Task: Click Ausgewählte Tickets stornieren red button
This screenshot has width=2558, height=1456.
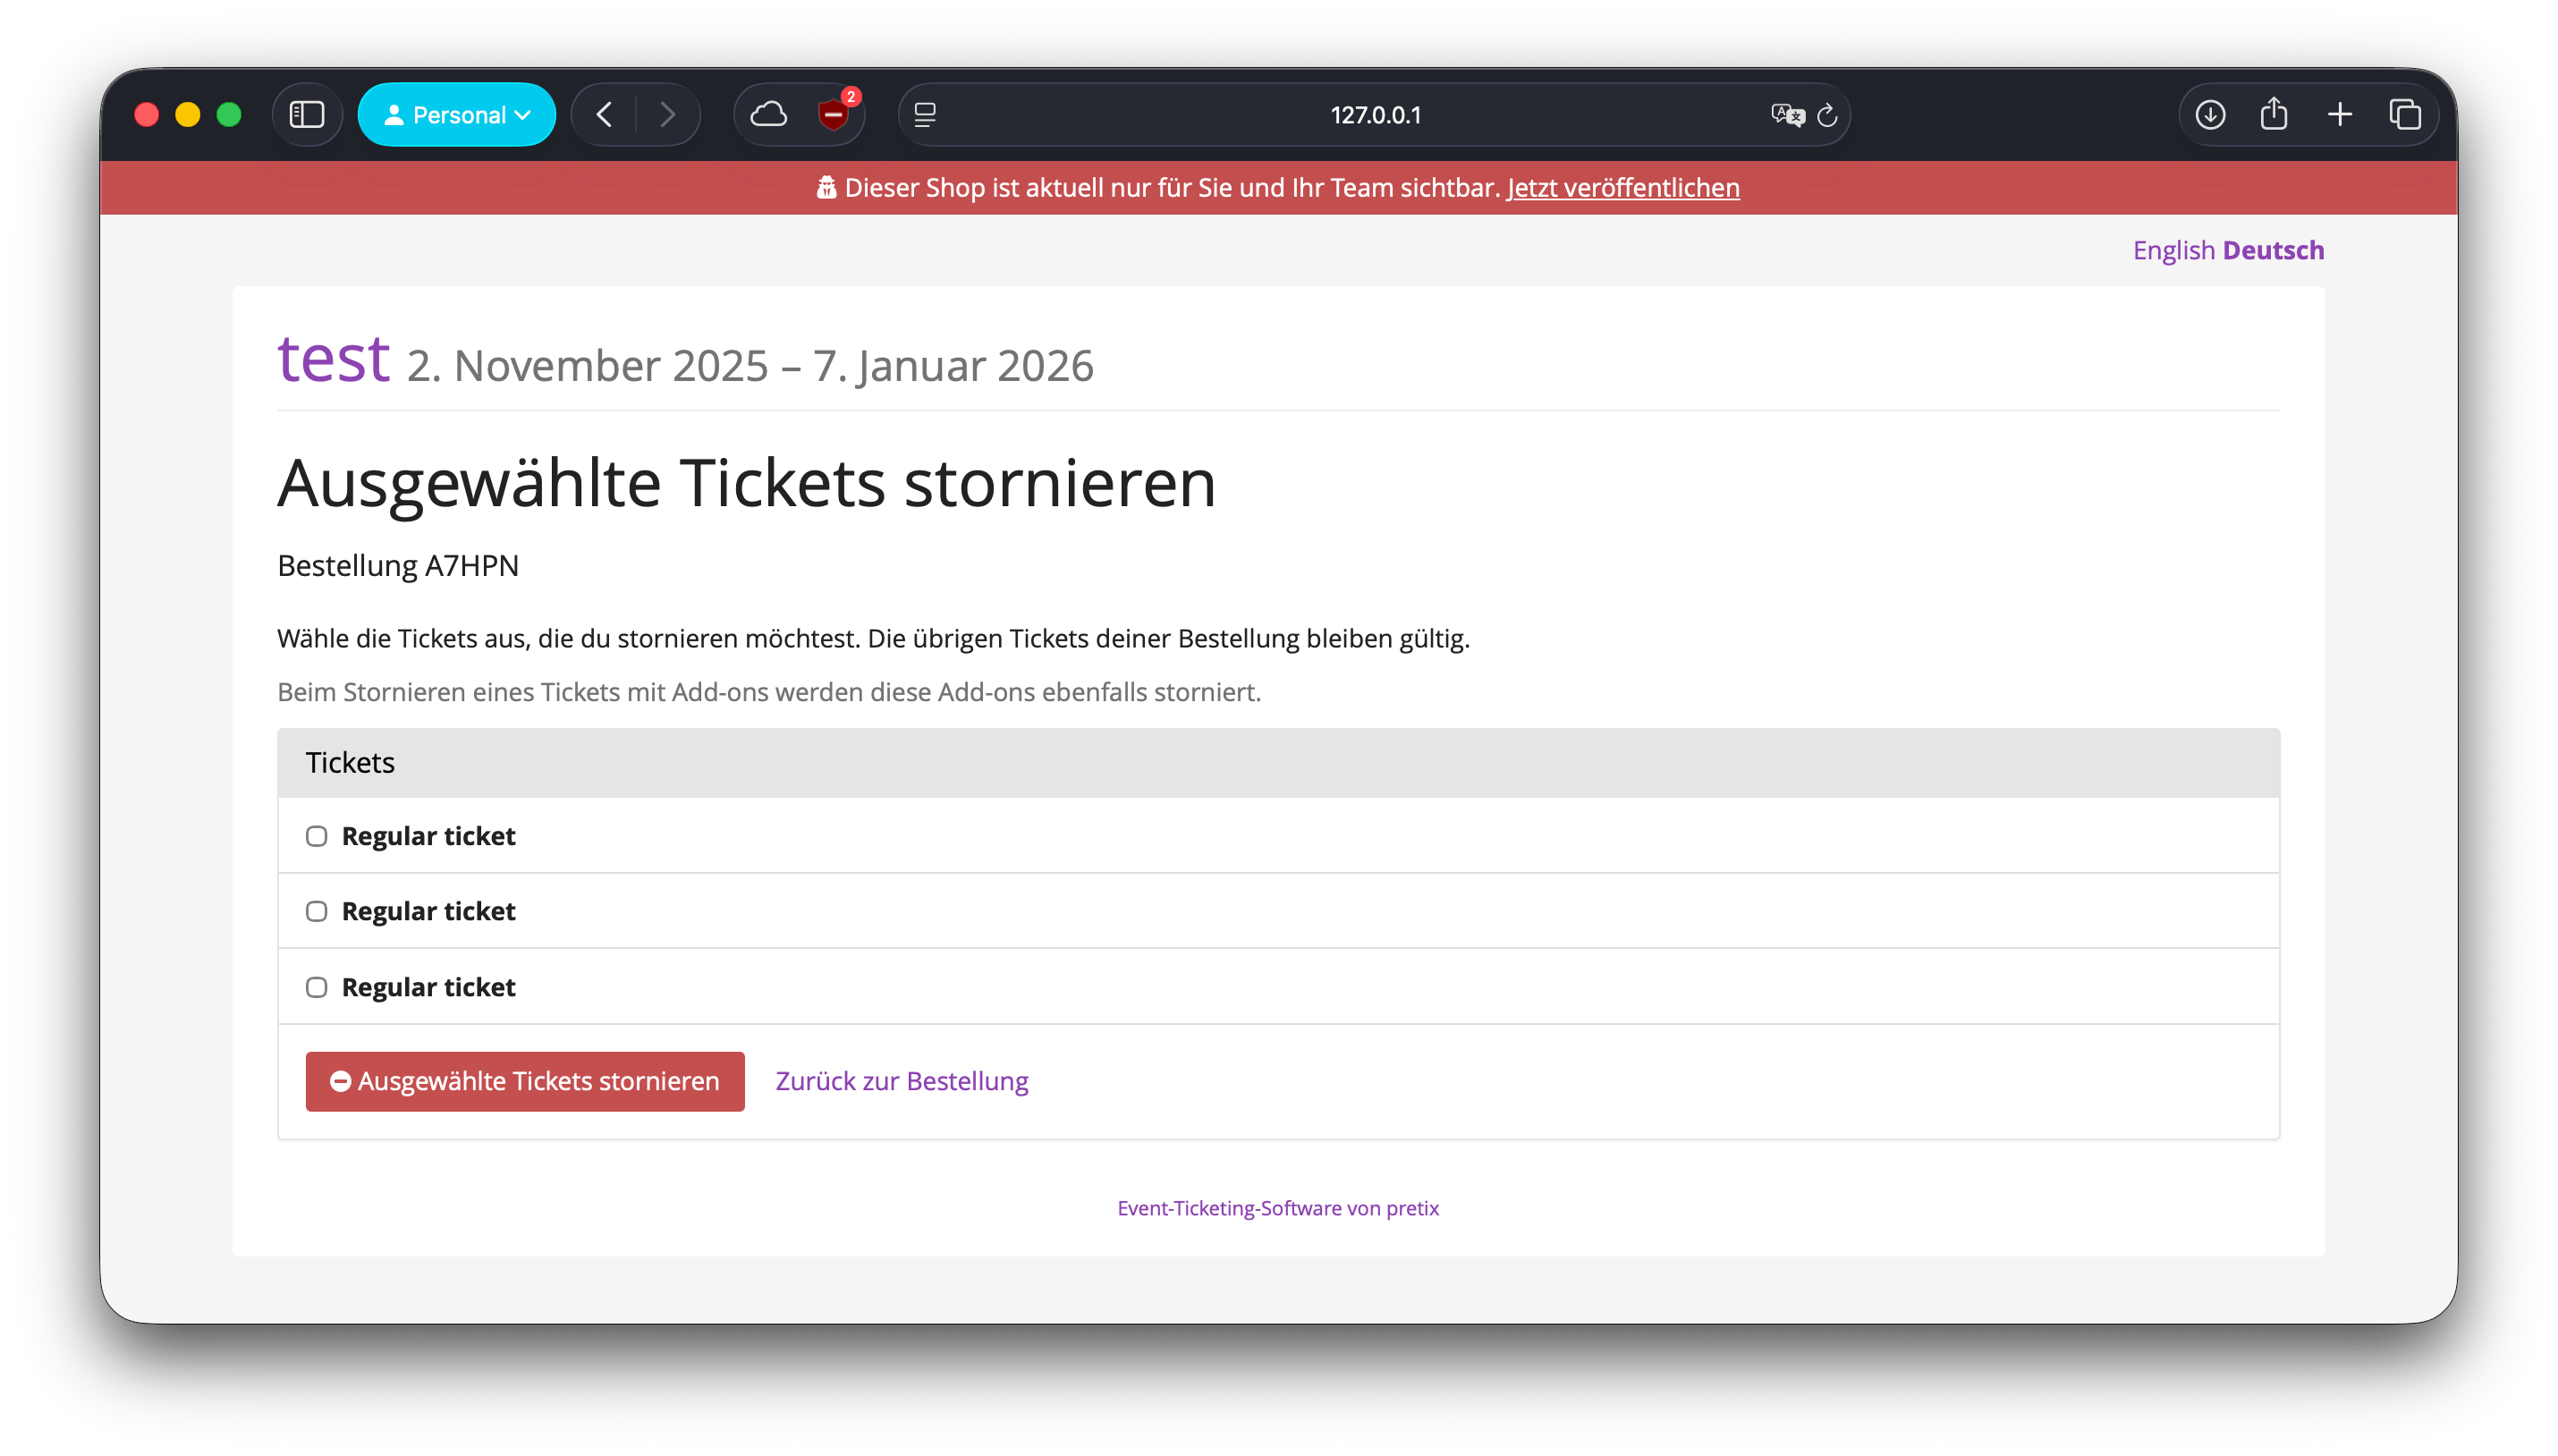Action: (525, 1081)
